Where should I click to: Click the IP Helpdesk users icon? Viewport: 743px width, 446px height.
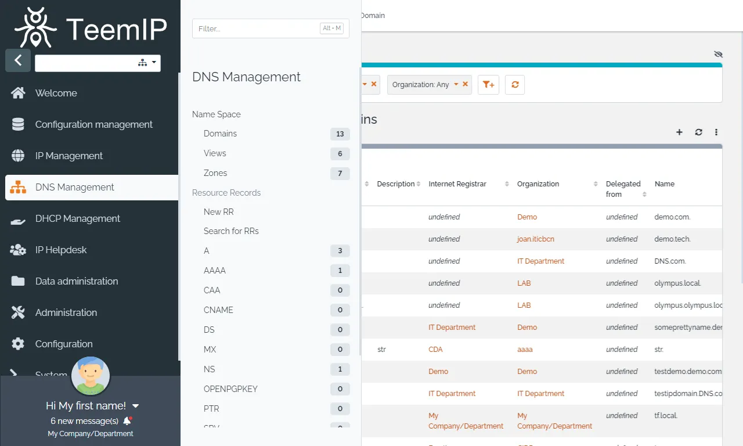coord(18,250)
